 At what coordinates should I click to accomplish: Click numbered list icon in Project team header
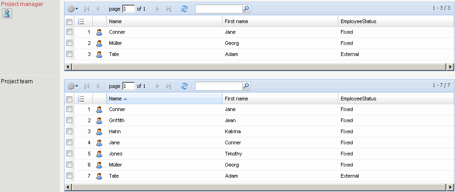coord(81,99)
